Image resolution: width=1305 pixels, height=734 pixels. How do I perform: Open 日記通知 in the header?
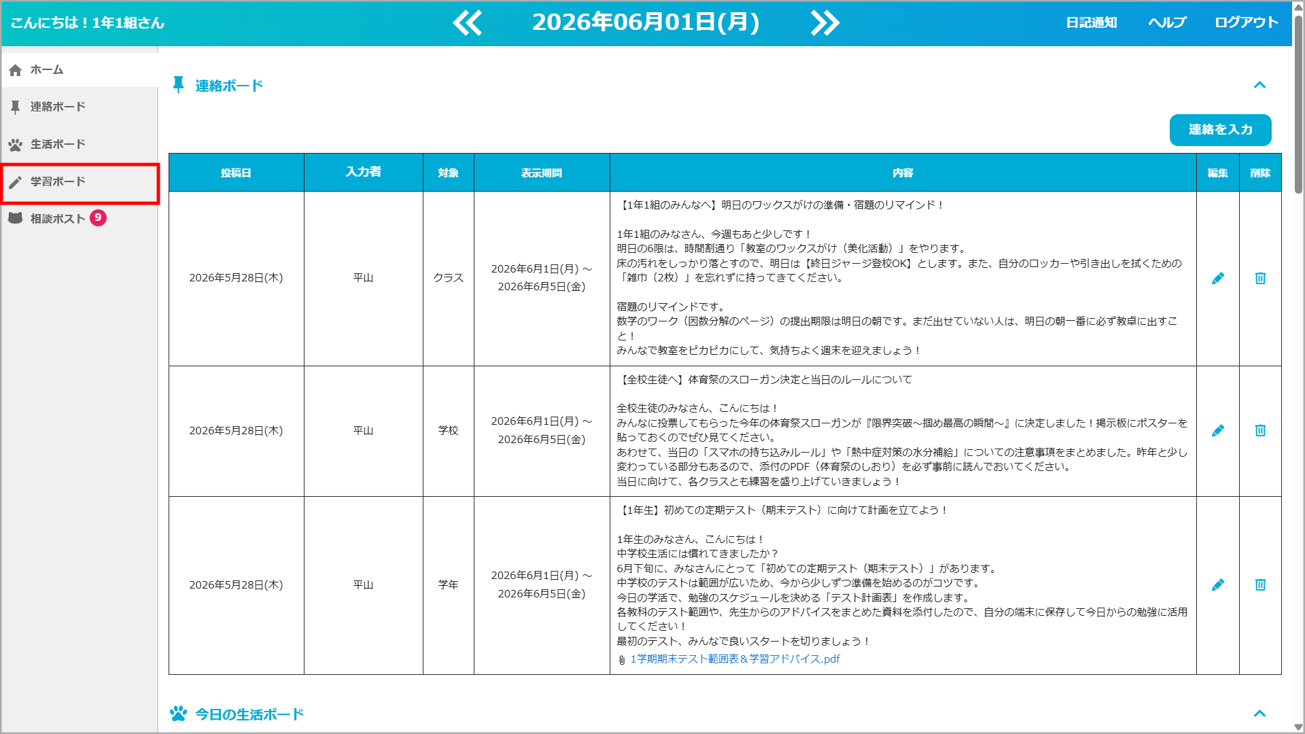1091,22
